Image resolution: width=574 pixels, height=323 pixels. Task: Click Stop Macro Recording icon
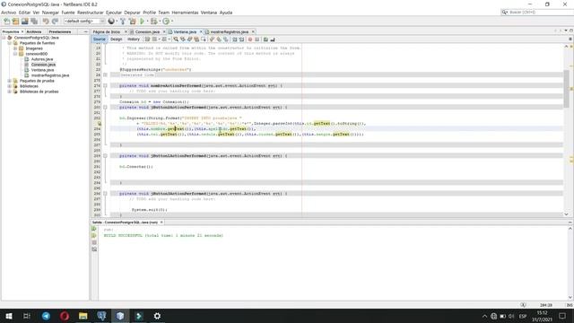(257, 39)
